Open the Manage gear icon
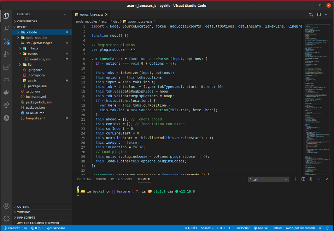The width and height of the screenshot is (334, 231). click(x=6, y=218)
